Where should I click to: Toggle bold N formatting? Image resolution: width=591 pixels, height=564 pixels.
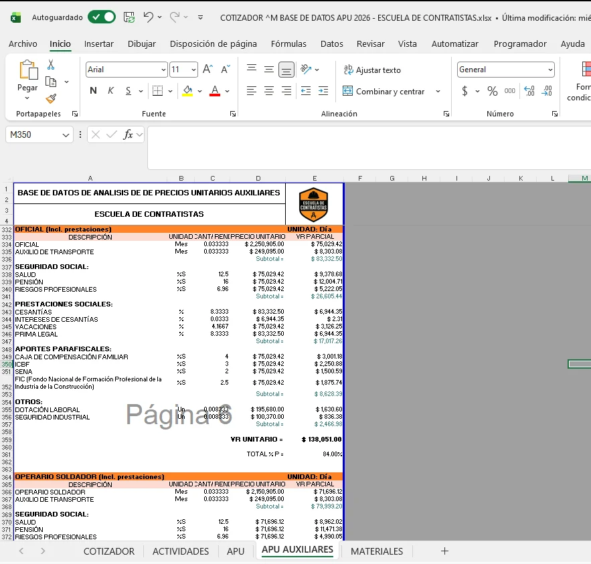[x=93, y=90]
